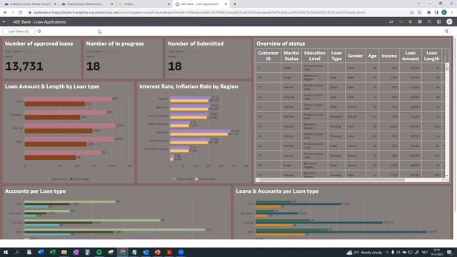Click the Overview of status title
Screen dimensions: 457x257
[281, 44]
